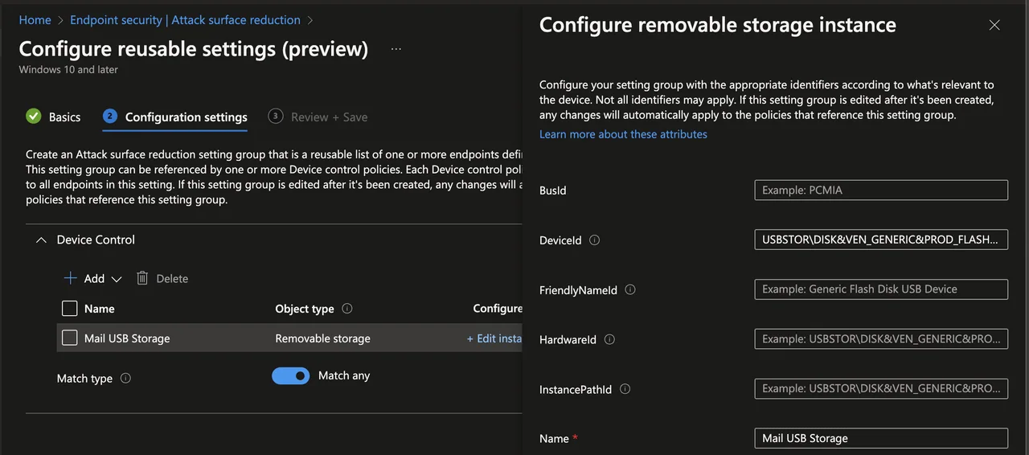Click into the Name field
This screenshot has width=1029, height=455.
click(x=881, y=438)
